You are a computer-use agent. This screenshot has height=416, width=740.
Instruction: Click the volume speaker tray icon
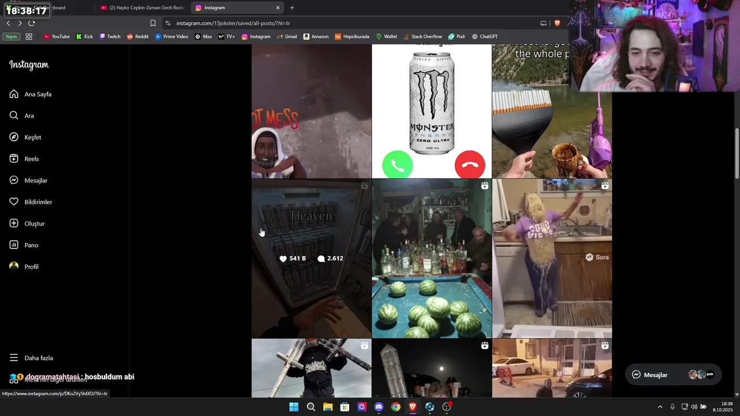694,407
